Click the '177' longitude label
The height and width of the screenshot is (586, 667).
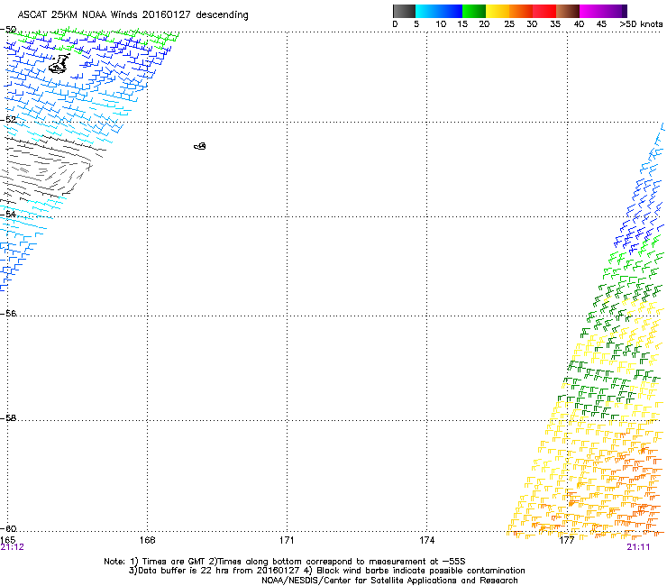click(x=567, y=540)
